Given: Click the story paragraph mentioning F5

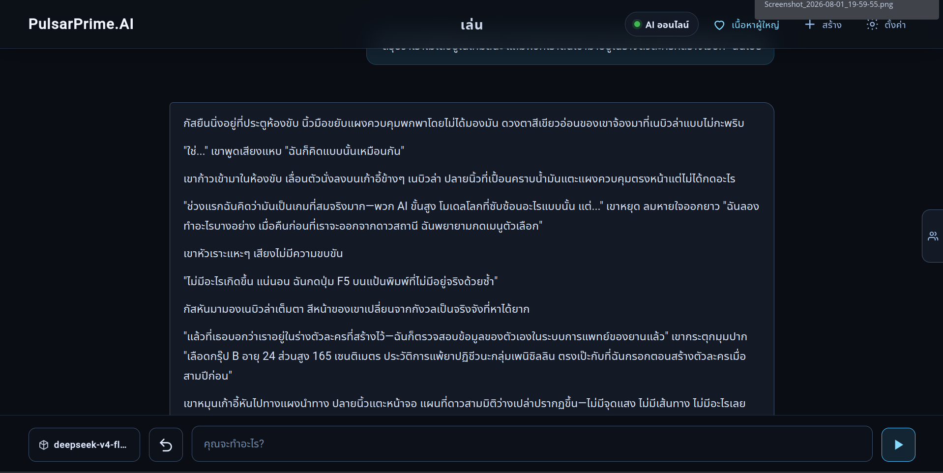Looking at the screenshot, I should coord(340,281).
